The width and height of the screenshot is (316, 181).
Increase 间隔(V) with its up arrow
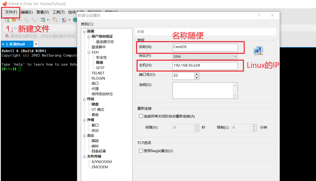(x=197, y=126)
